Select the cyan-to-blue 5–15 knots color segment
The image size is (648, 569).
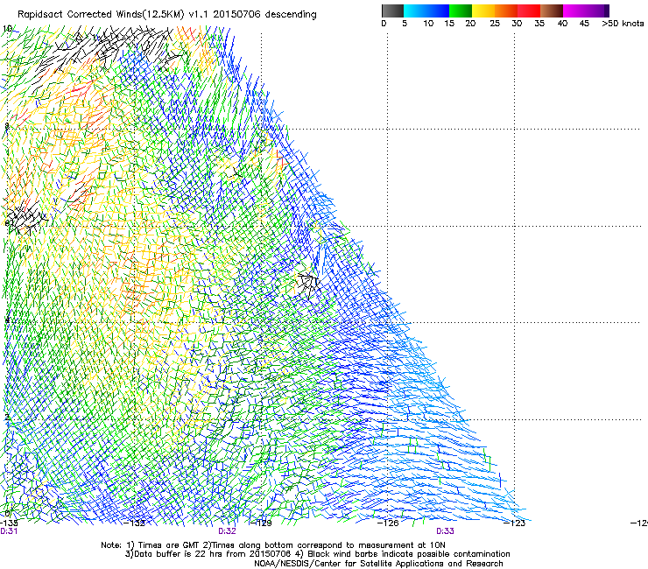(x=426, y=11)
